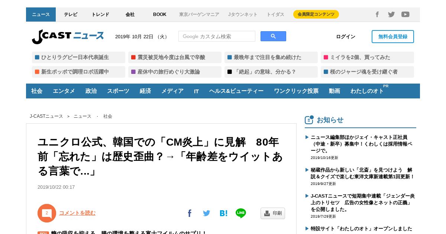Select the トレンド top tab
This screenshot has width=446, height=234.
pos(100,14)
